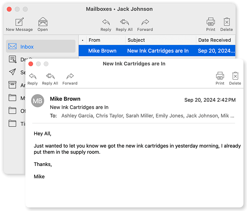Click Print in the Mailboxes window toolbar
Viewport: 247px width, 211px height.
coord(211,25)
